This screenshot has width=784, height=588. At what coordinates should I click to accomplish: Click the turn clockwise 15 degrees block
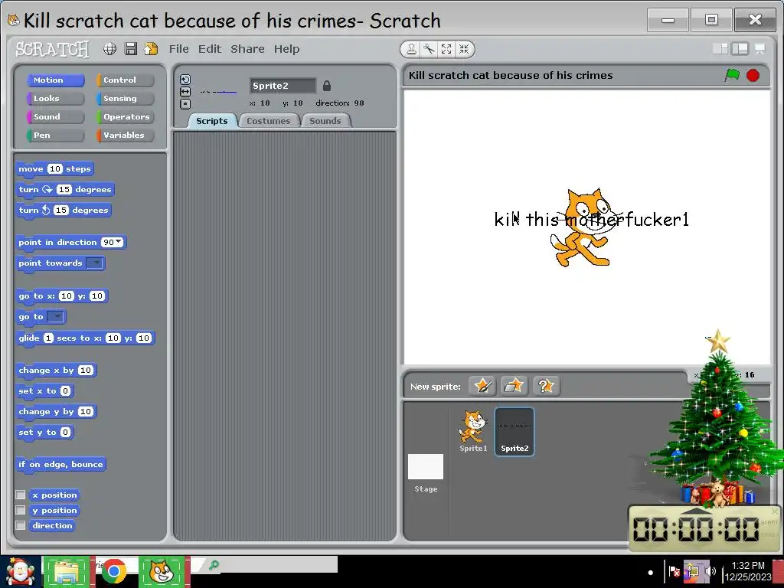(x=65, y=190)
